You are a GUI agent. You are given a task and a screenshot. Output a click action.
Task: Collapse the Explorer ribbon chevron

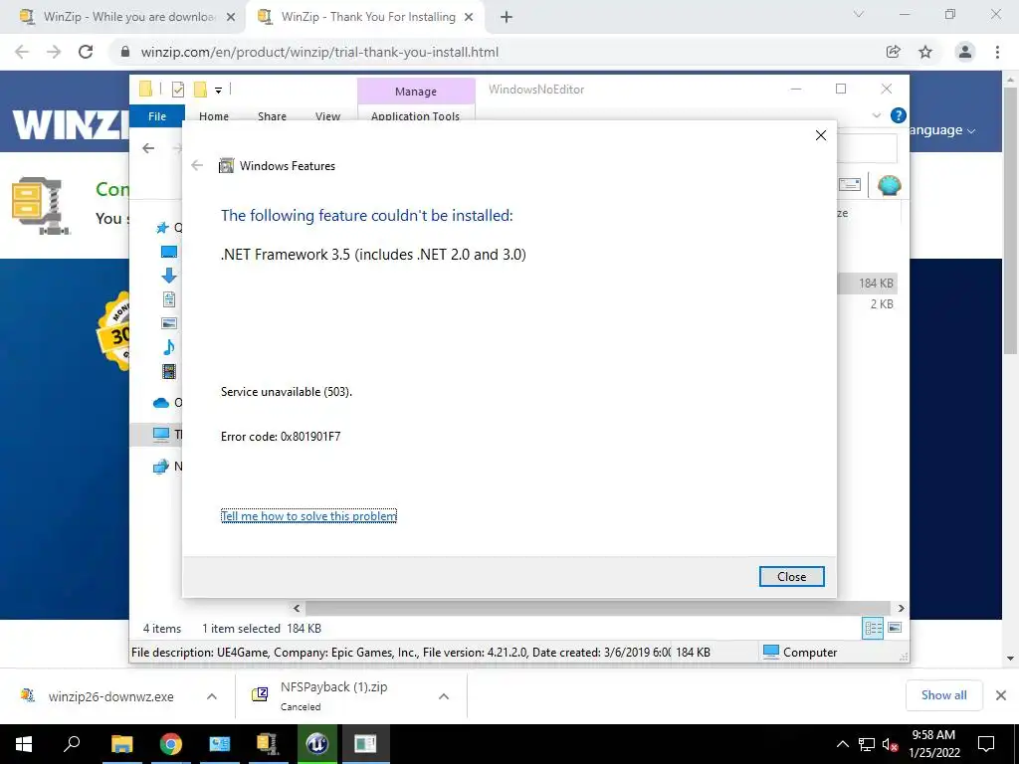tap(876, 115)
